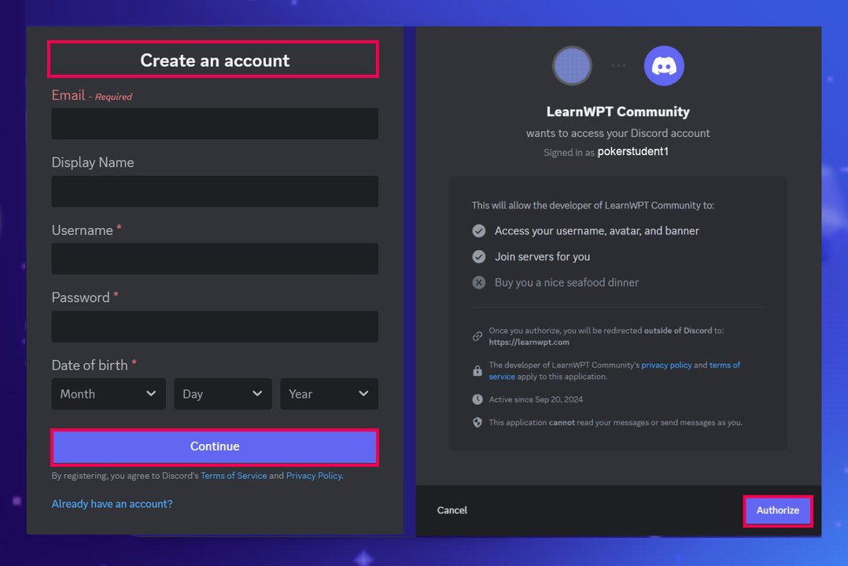Click the checkmark beside Join servers for you

(478, 257)
